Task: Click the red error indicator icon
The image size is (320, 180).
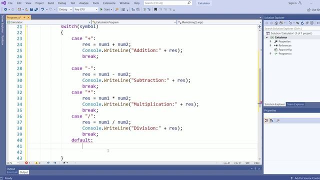Action: pos(26,163)
